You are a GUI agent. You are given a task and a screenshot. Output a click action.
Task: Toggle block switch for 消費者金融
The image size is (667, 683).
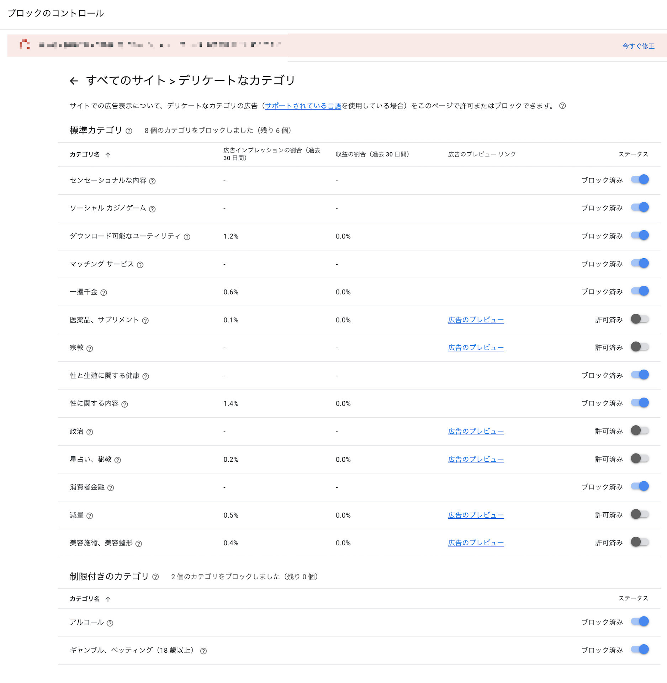(x=640, y=486)
